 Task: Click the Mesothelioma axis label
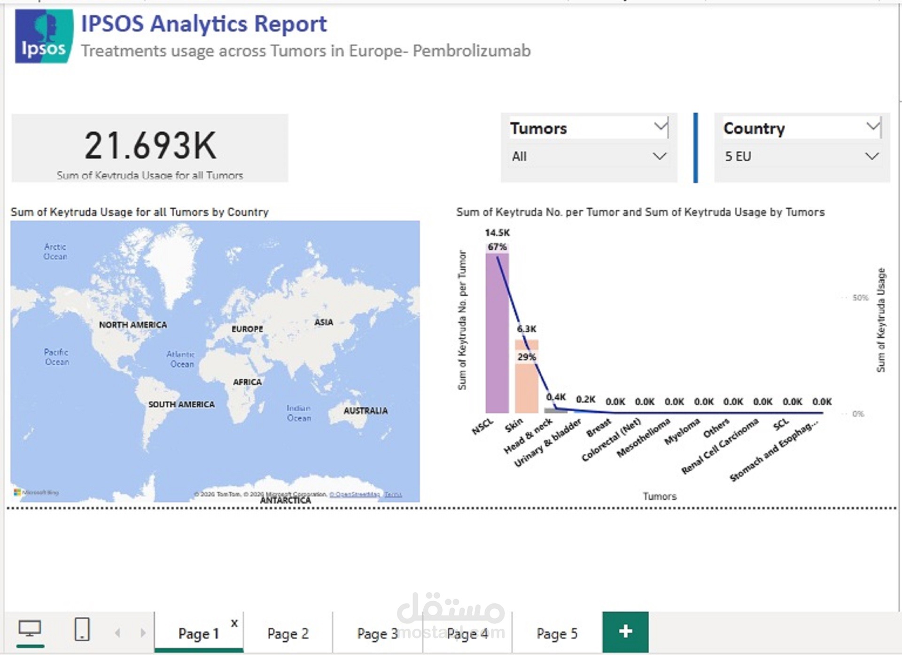click(x=644, y=437)
